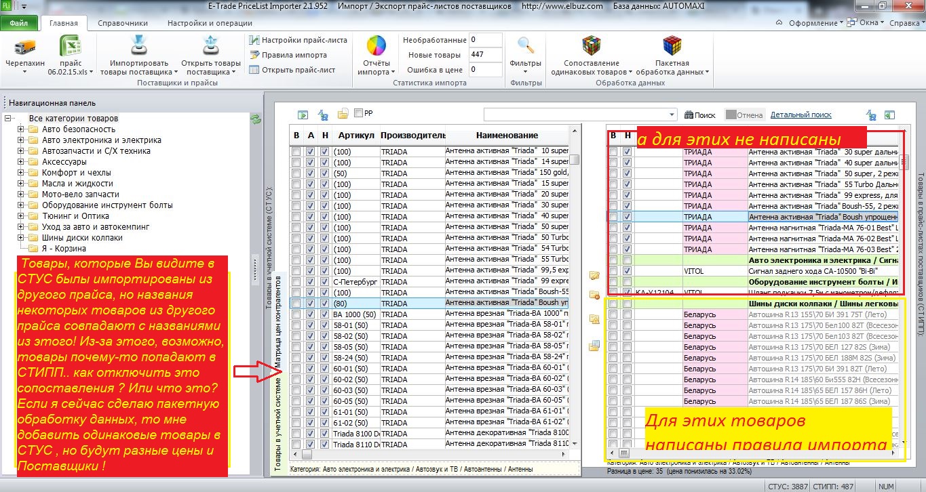Click the folder-delete icon between the grids
Screen dimensions: 926x492
click(x=595, y=295)
